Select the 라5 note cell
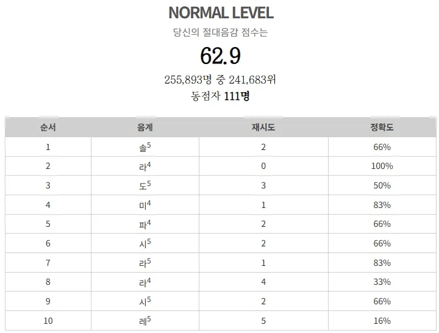Screen dimensions: 439x333 145,263
